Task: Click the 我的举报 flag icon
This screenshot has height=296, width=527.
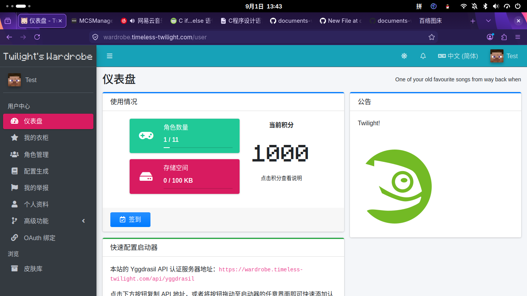Action: (15, 188)
